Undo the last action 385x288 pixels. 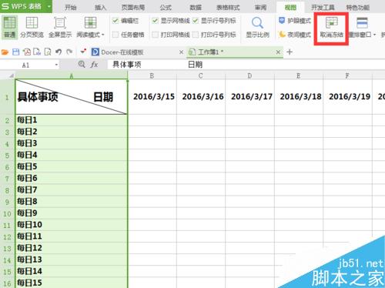click(59, 52)
